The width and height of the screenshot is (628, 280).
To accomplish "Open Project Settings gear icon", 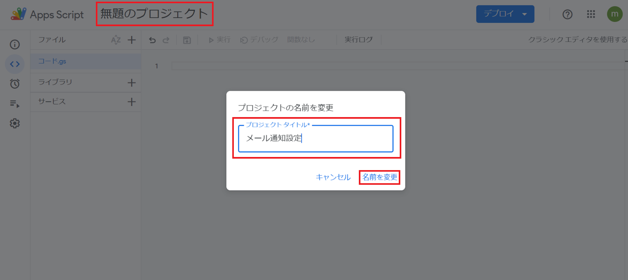I will pos(15,123).
